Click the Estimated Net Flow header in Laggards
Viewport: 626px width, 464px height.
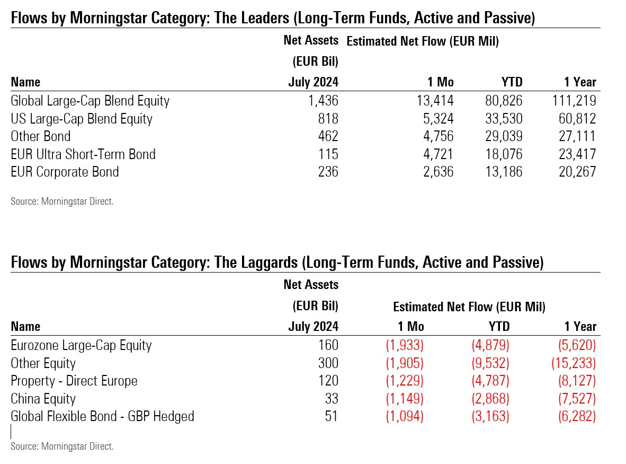pos(469,307)
